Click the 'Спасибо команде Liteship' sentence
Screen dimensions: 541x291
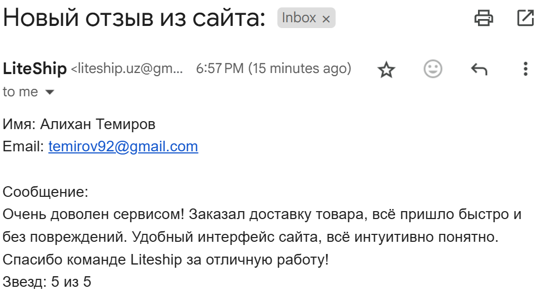(166, 259)
